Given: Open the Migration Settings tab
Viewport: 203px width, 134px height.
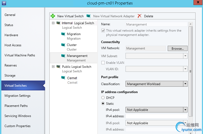Looking at the screenshot, I should (18, 96).
